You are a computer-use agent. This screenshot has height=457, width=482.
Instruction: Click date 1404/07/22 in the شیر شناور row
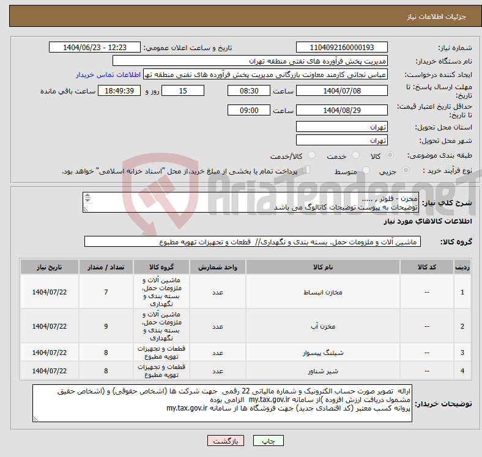[x=50, y=371]
